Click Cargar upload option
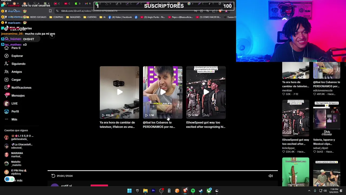This screenshot has height=195, width=346. 13,80
